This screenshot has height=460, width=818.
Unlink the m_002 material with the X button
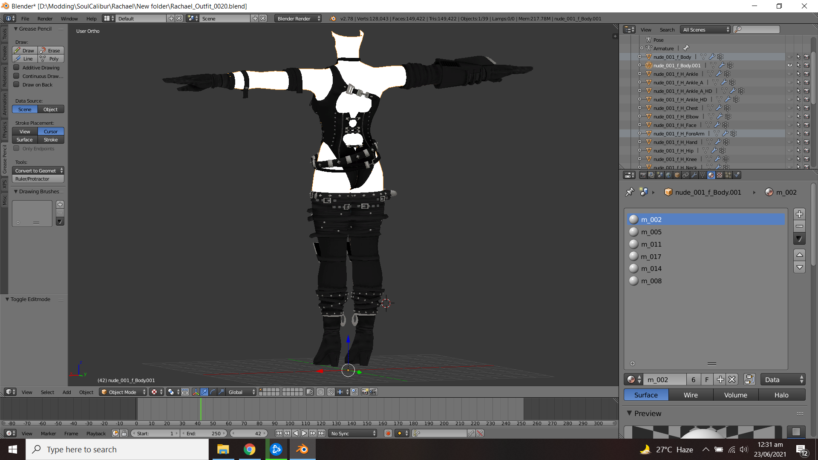pyautogui.click(x=732, y=379)
